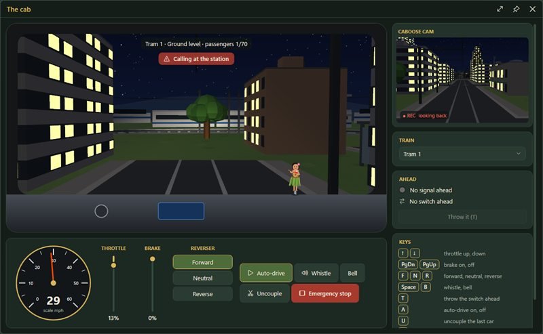The height and width of the screenshot is (334, 543).
Task: Click the PgUp brake key
Action: tap(430, 264)
